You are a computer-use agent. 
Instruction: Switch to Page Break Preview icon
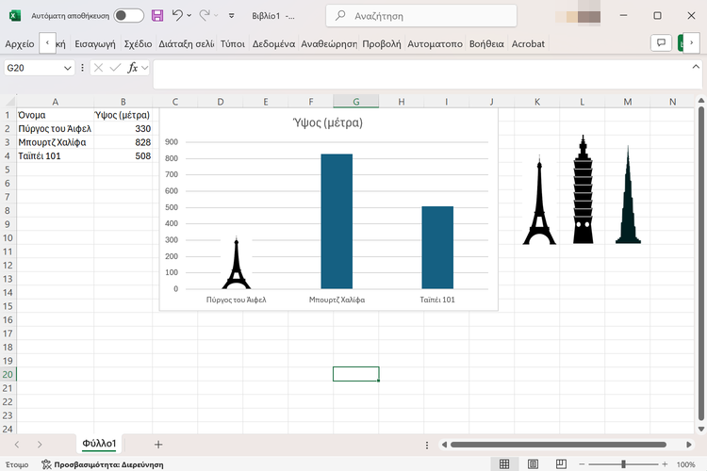(x=561, y=463)
